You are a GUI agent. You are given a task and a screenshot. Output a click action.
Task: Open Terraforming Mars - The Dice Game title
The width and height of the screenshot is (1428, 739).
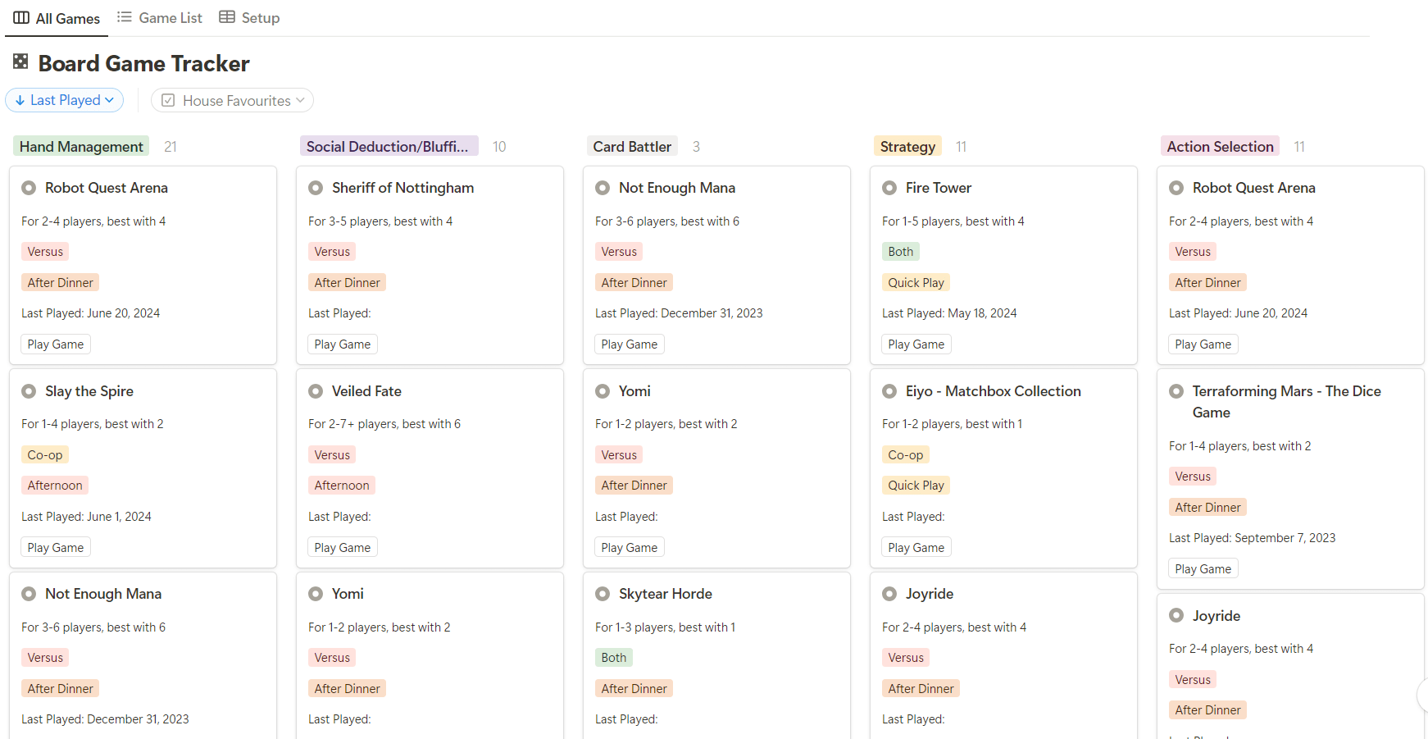(1286, 402)
